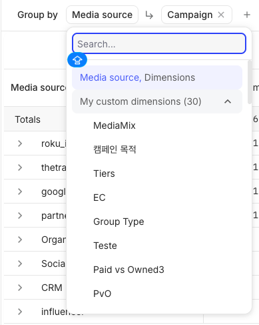Remove the Campaign grouping with its X icon
Viewport: 259px width, 325px height.
tap(221, 15)
